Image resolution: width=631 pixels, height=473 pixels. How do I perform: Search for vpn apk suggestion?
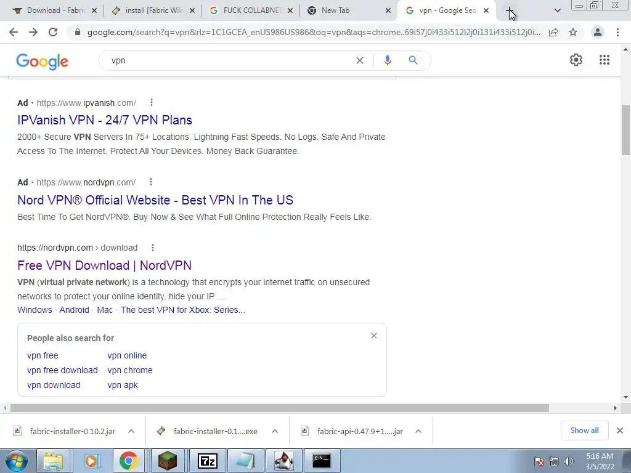(123, 385)
